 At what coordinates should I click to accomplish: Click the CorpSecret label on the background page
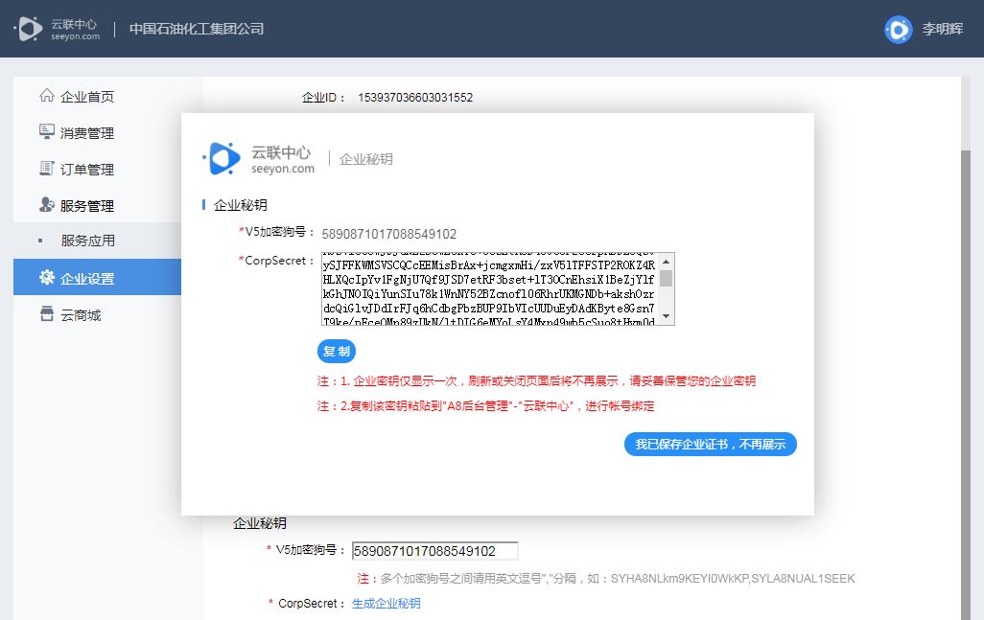point(308,603)
